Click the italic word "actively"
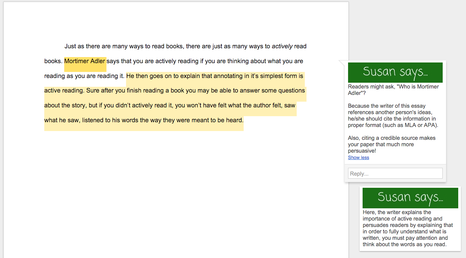 coord(282,46)
